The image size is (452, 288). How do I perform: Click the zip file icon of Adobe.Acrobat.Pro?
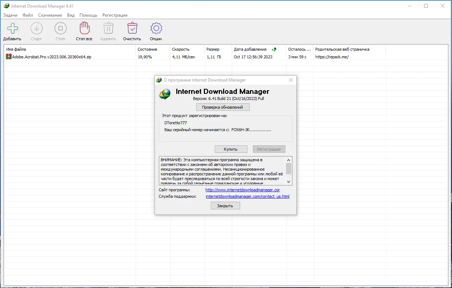point(9,57)
